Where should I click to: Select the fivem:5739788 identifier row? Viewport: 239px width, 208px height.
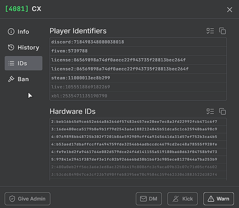coord(138,51)
